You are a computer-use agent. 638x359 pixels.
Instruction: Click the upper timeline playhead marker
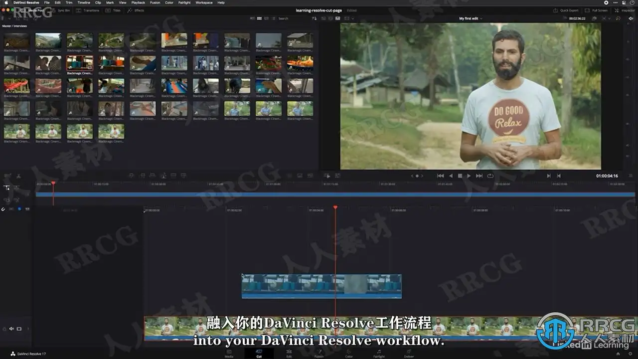click(x=53, y=183)
